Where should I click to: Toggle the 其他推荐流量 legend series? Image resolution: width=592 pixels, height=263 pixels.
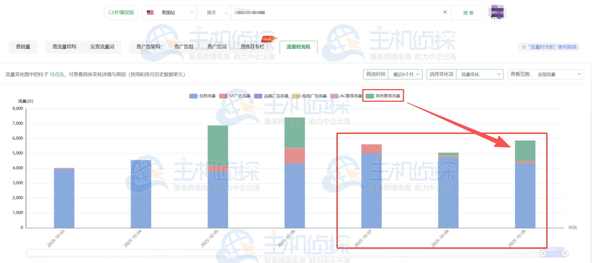[x=383, y=96]
